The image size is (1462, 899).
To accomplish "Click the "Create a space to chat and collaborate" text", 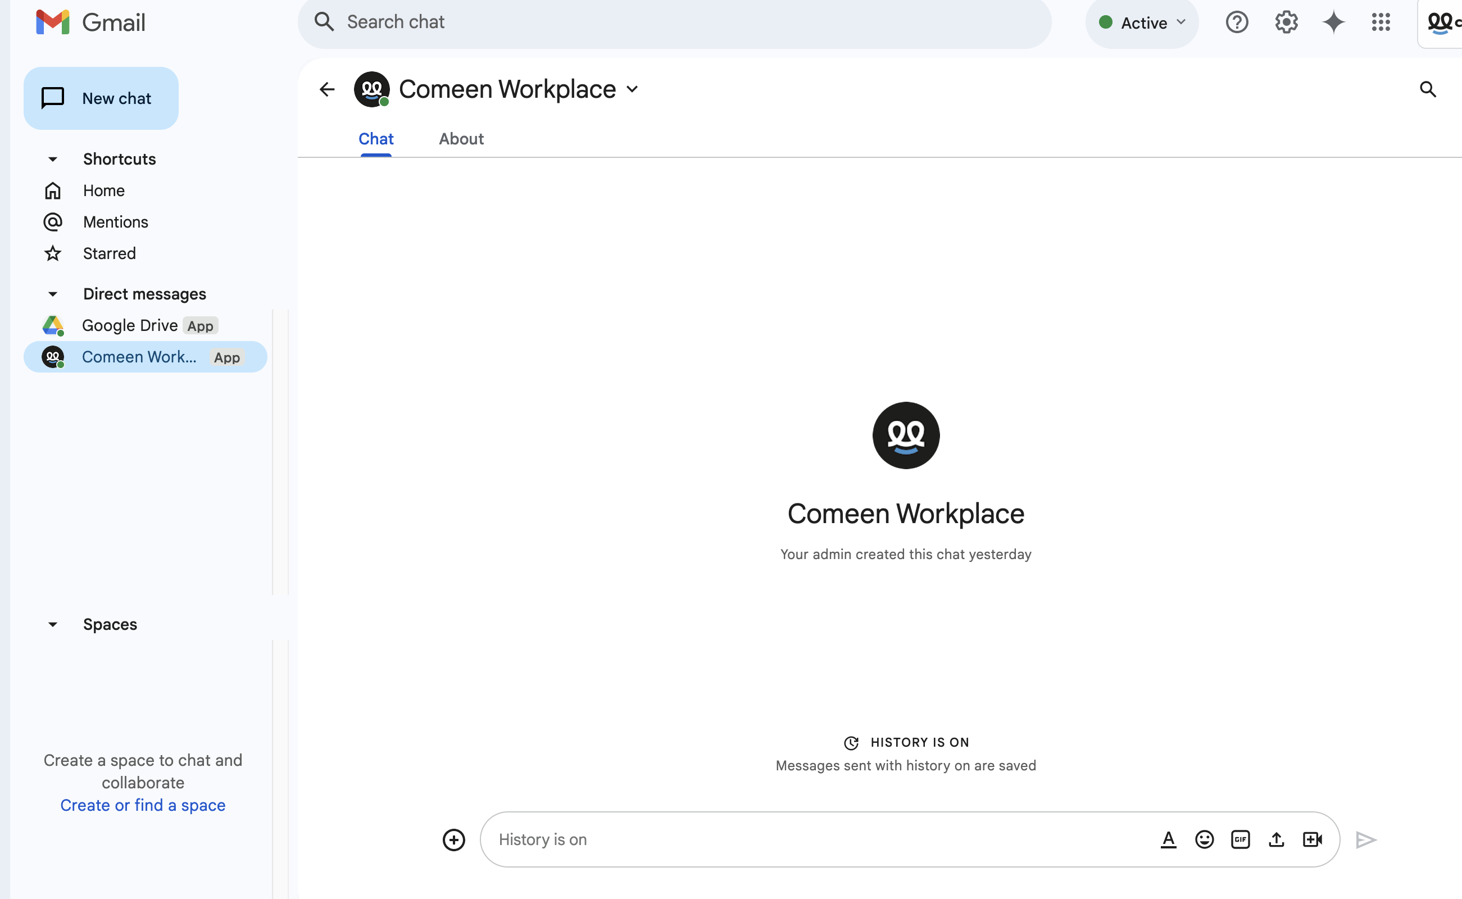I will pos(143,771).
